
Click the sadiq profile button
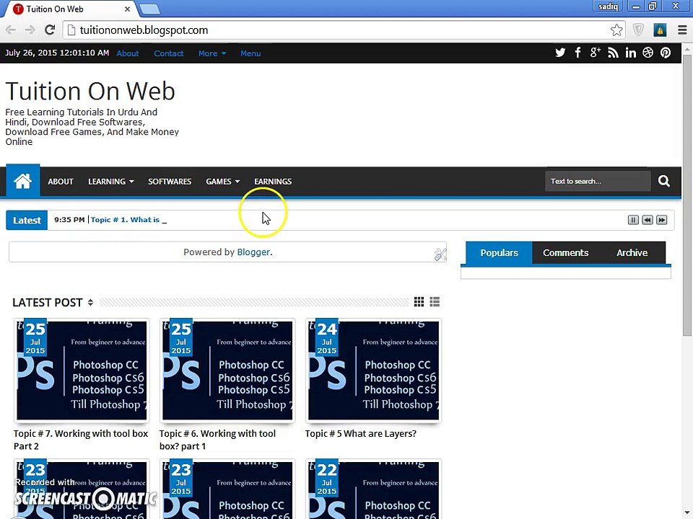(x=608, y=6)
